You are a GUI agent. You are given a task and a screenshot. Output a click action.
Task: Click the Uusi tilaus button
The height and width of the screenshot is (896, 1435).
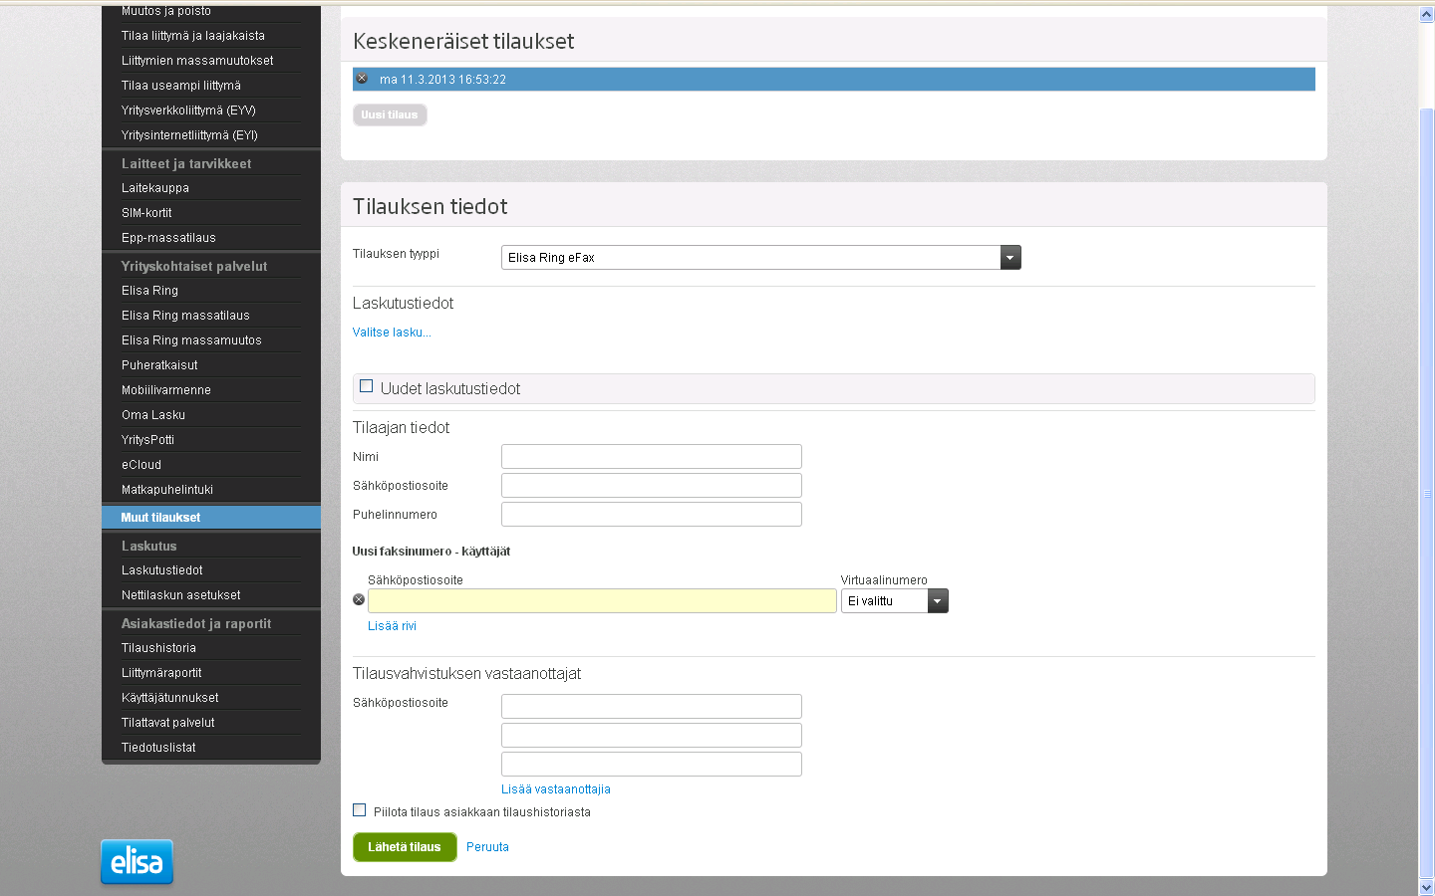(x=390, y=115)
